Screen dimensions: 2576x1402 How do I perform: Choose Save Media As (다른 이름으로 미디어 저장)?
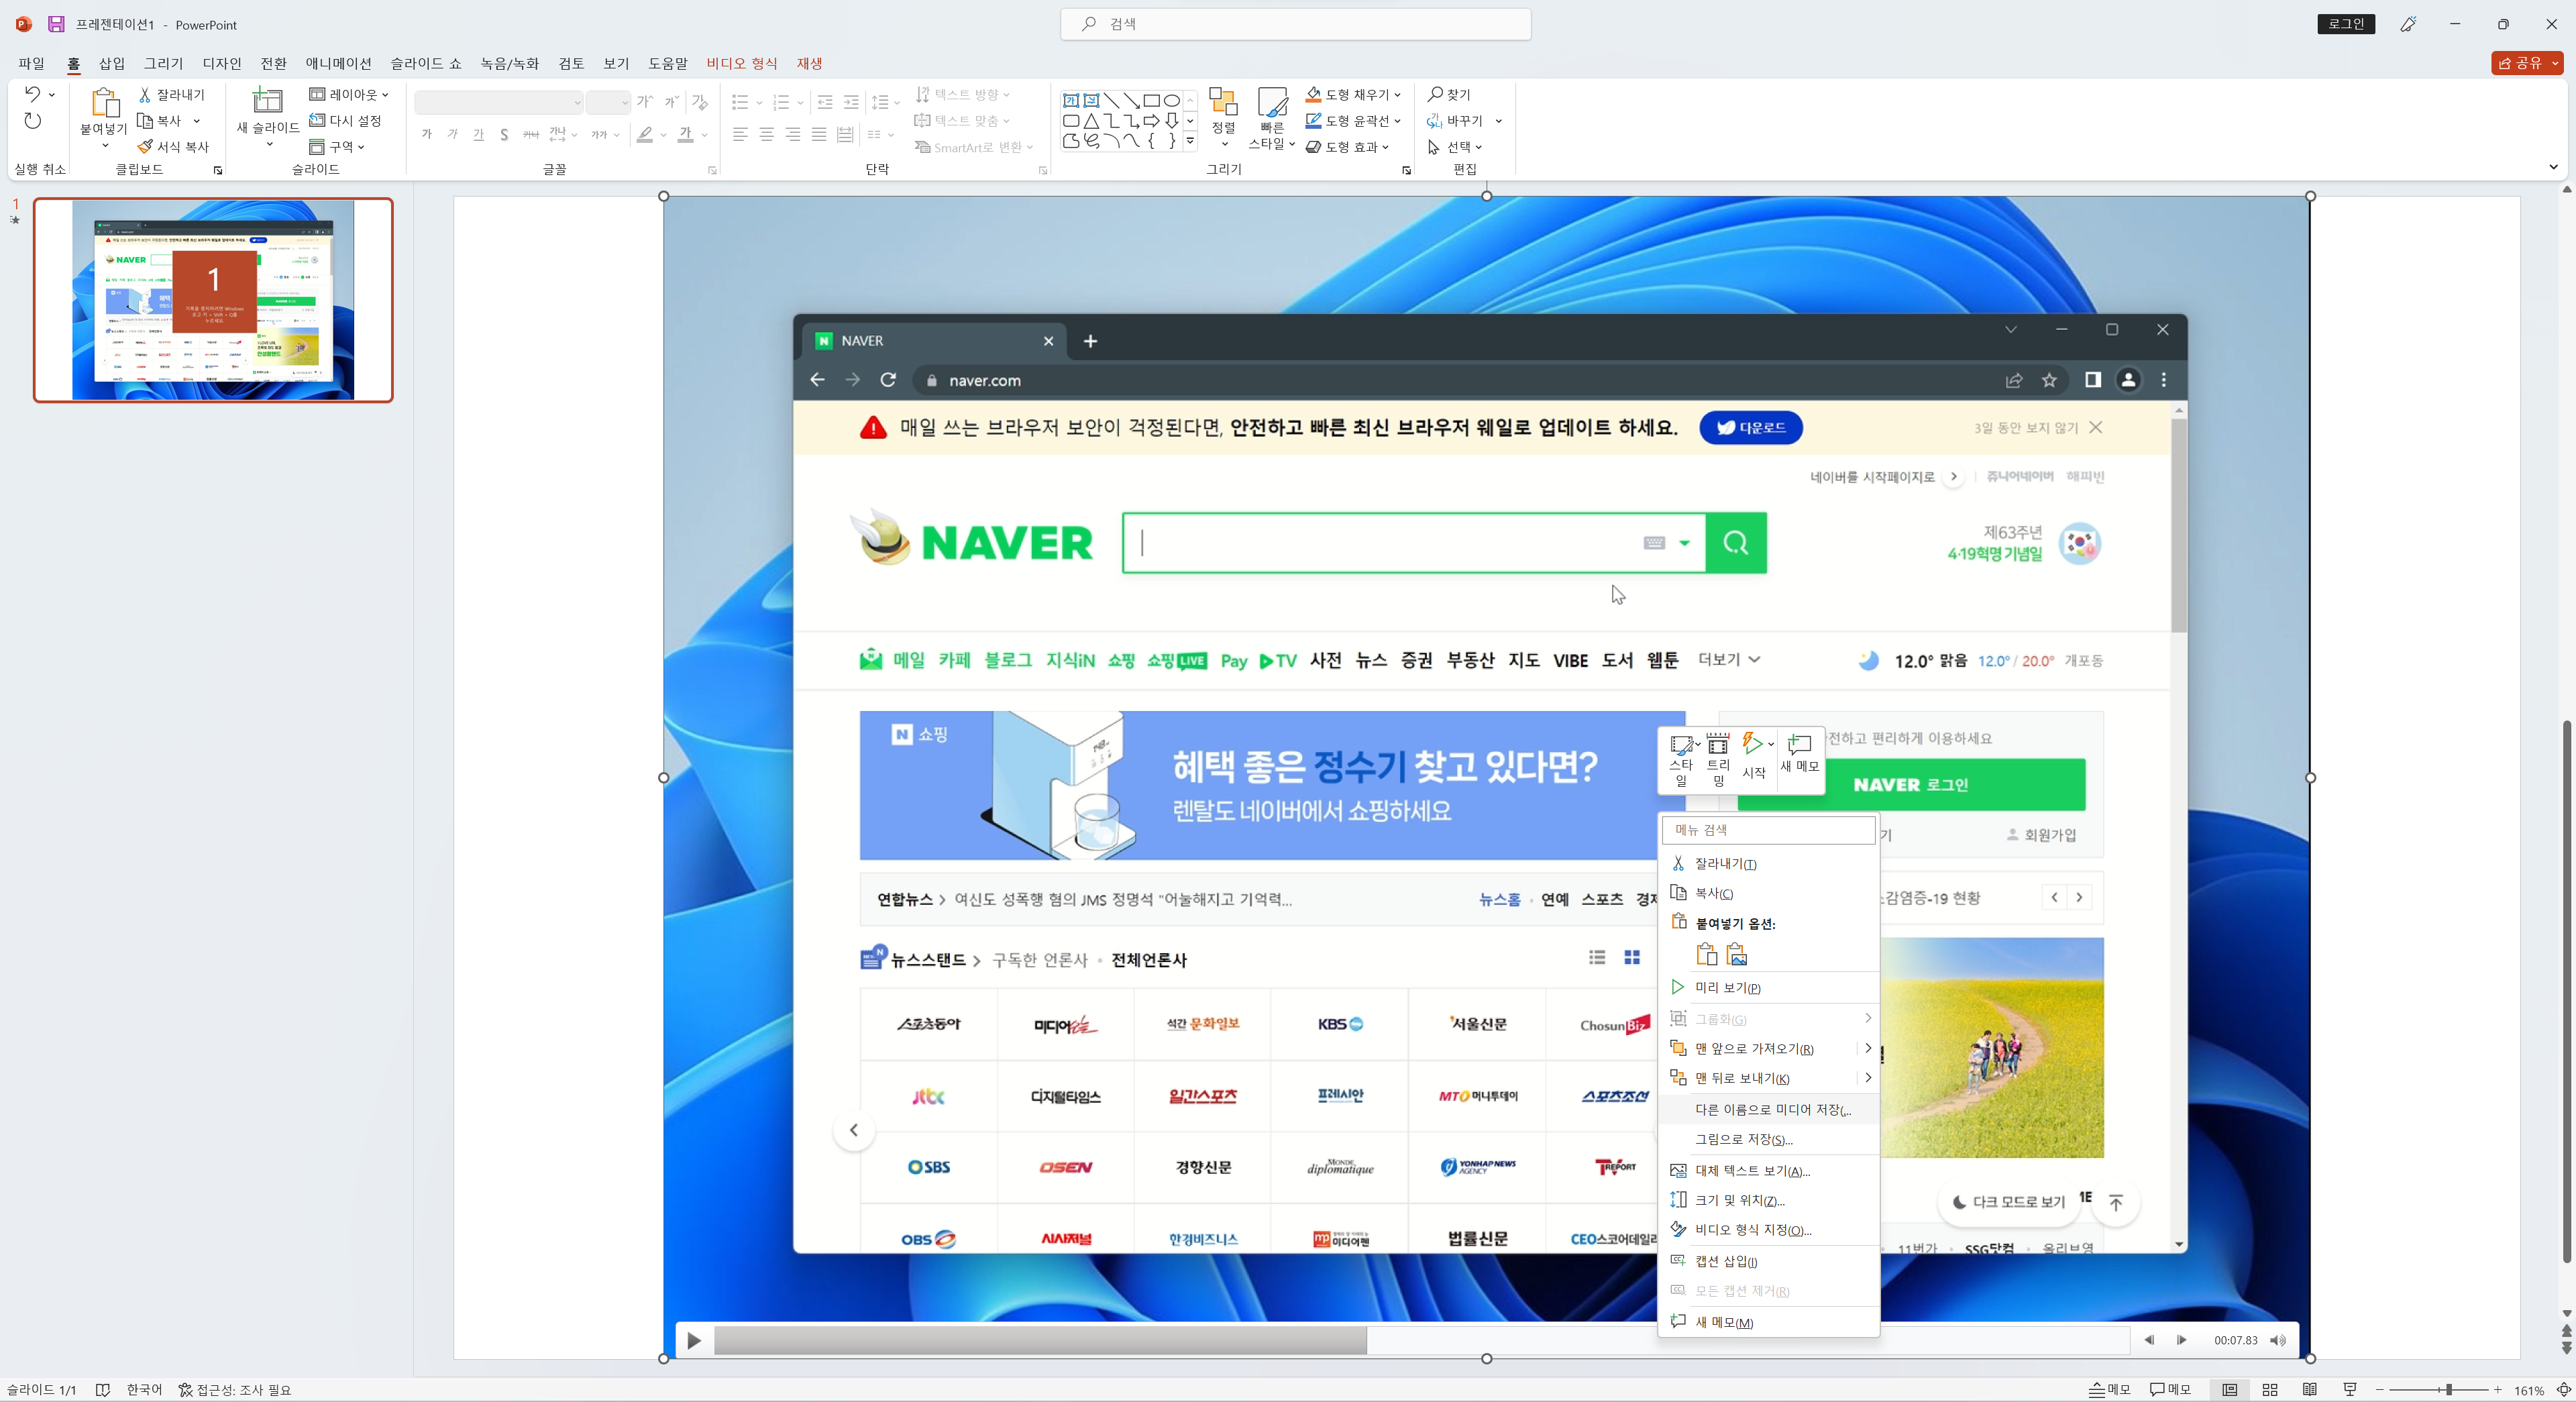click(x=1772, y=1109)
